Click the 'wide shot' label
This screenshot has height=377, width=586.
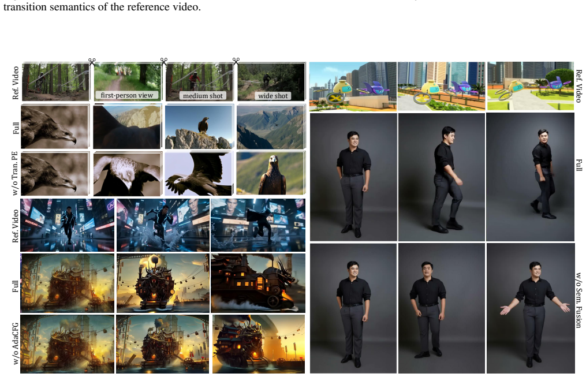pos(273,96)
